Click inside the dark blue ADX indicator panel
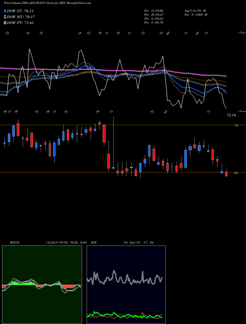The width and height of the screenshot is (246, 324). 126,285
